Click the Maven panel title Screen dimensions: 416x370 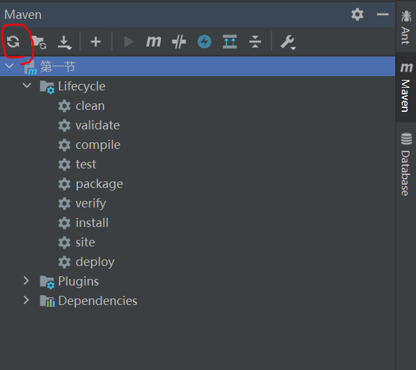coord(23,14)
